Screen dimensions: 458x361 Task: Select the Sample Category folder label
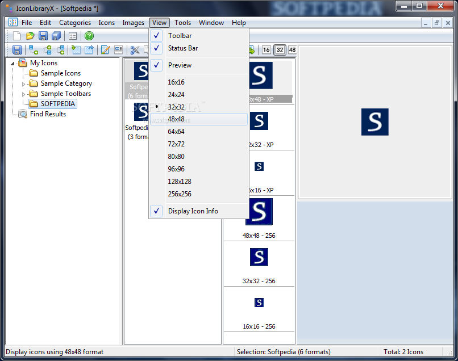pyautogui.click(x=66, y=83)
